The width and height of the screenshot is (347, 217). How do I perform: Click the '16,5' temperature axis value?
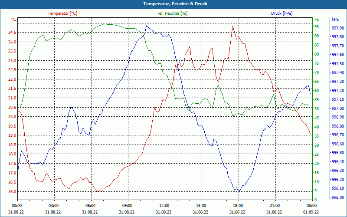coord(12,182)
